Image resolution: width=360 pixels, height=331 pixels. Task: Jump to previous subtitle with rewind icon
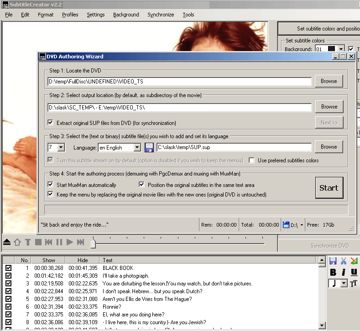click(x=48, y=242)
